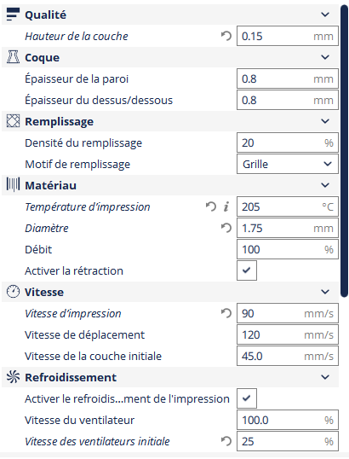Click the Vitesse du ventilateur label
This screenshot has width=349, height=459.
(x=79, y=420)
